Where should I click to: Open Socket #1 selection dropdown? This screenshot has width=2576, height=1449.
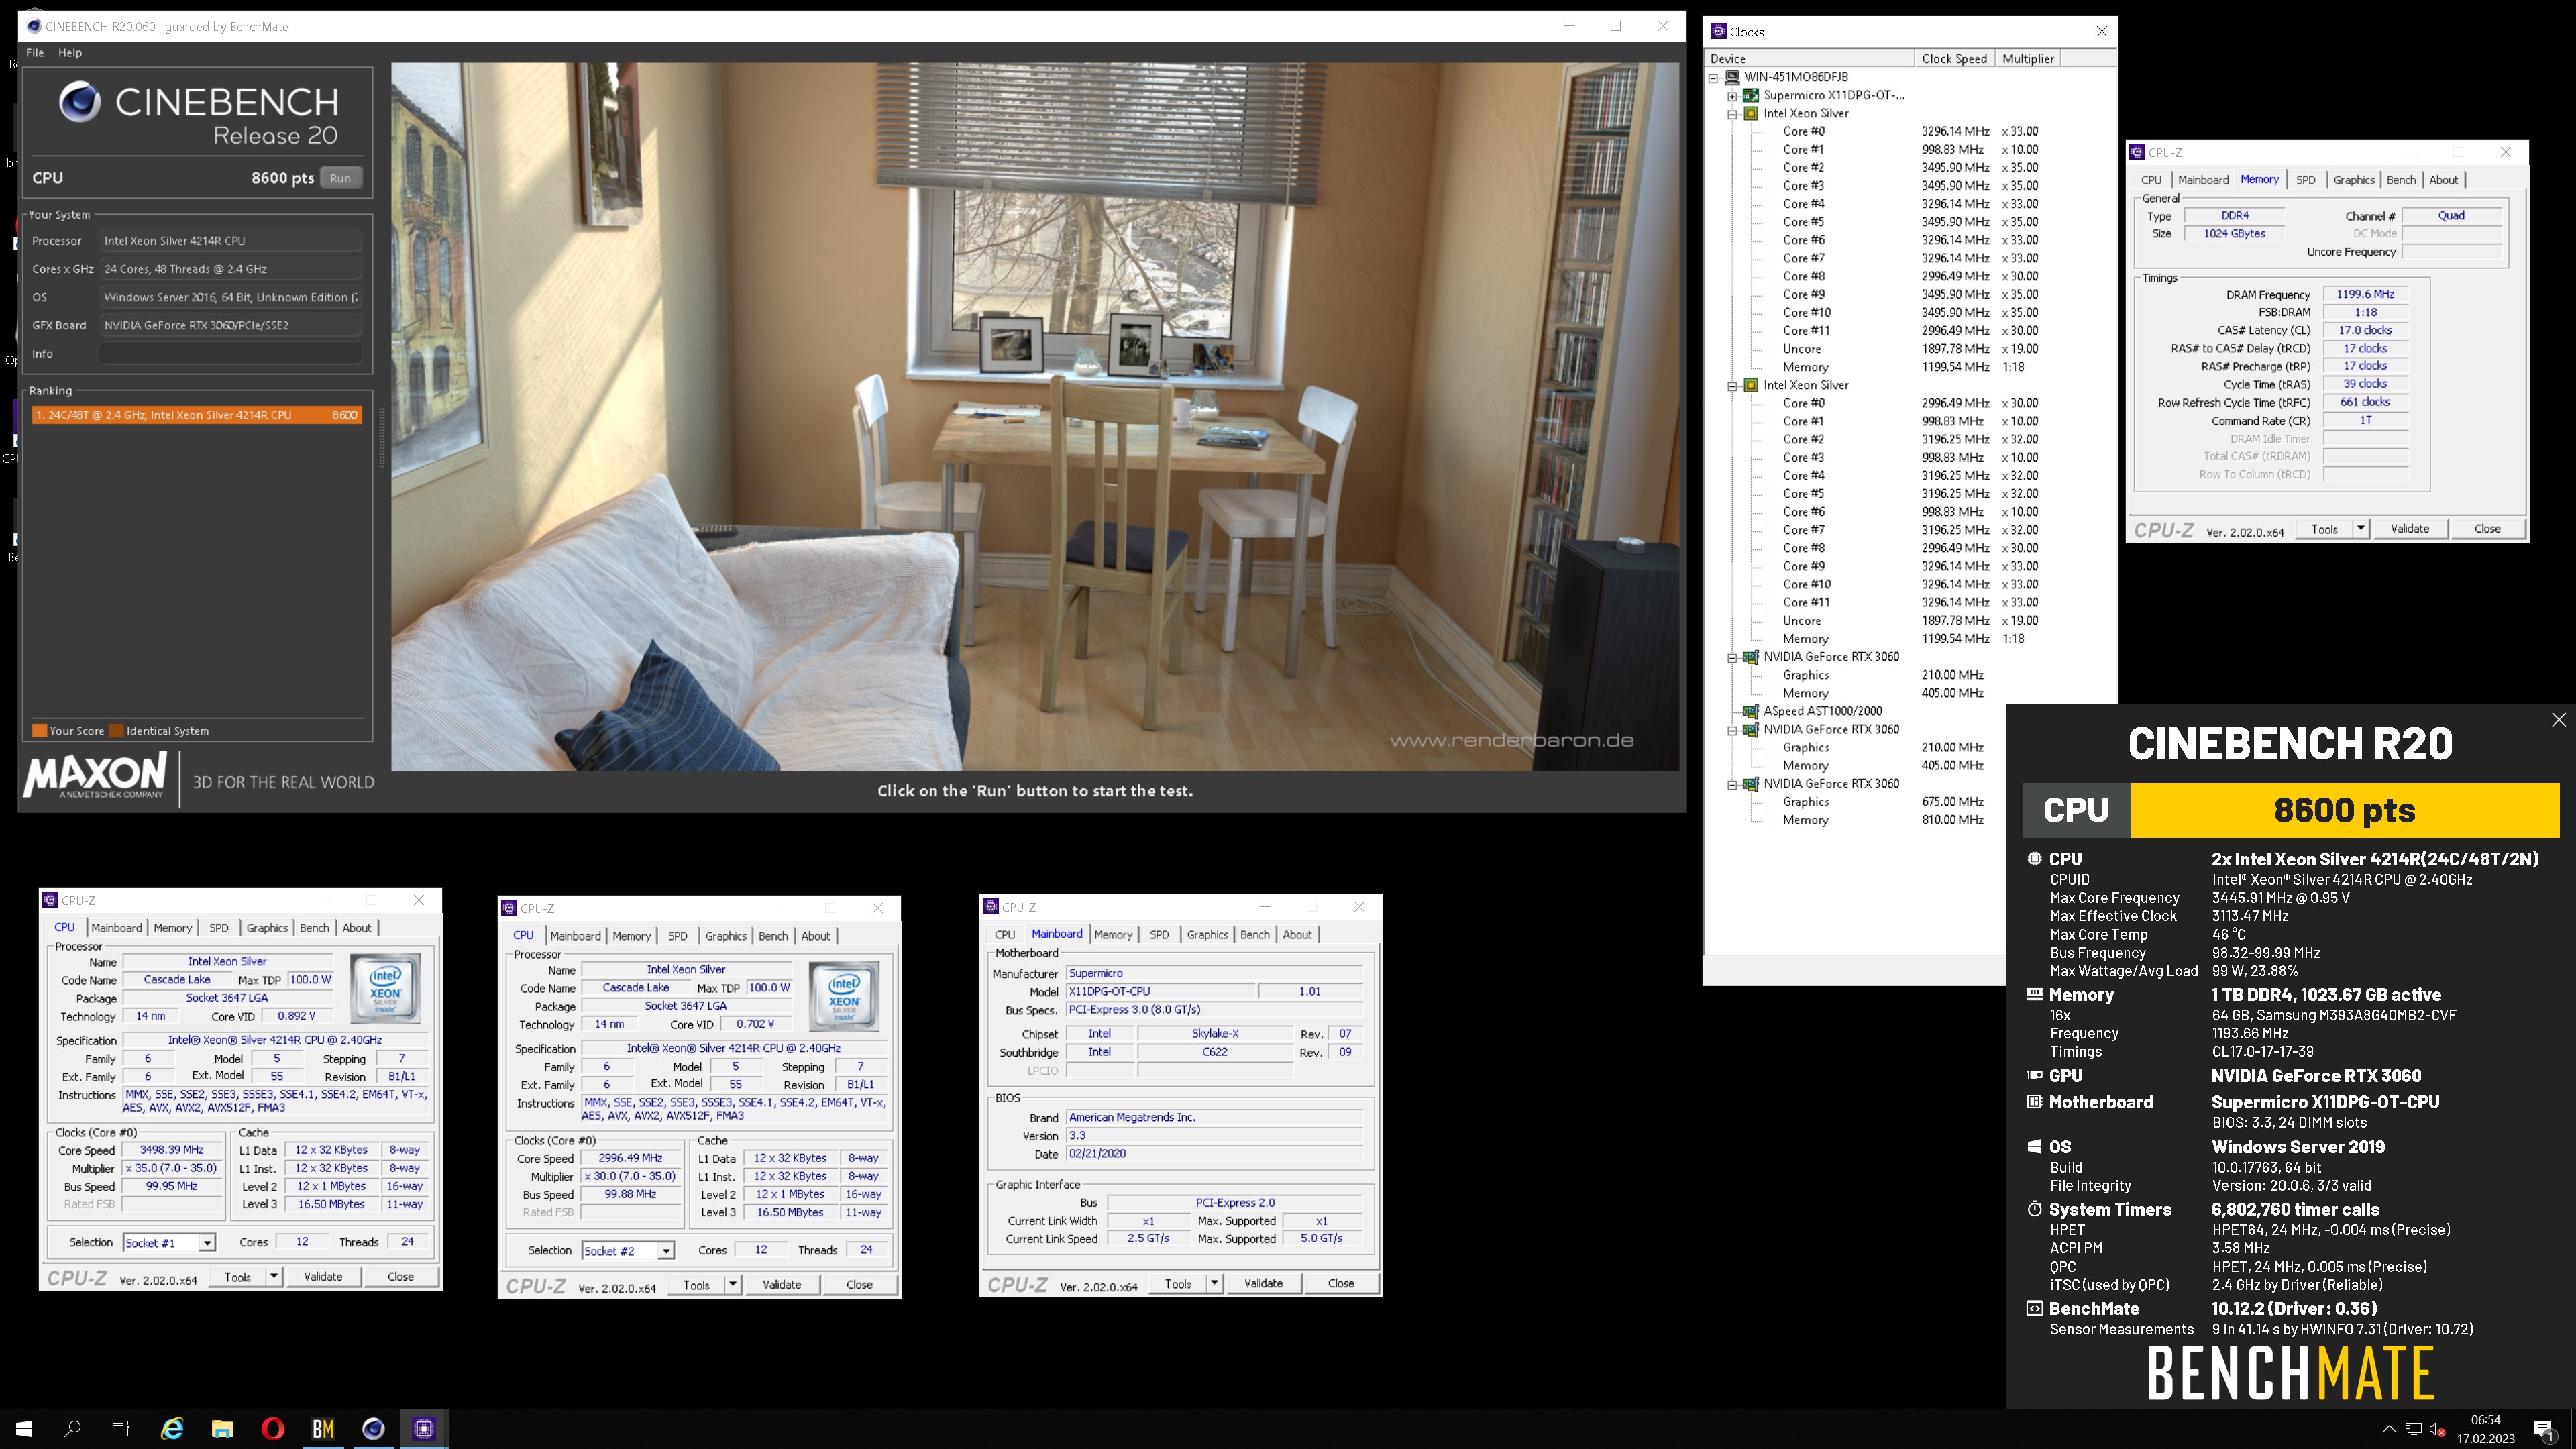(207, 1242)
